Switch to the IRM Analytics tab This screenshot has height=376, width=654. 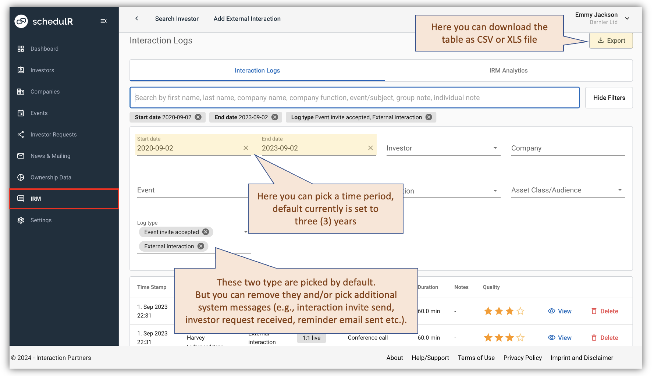pos(508,70)
